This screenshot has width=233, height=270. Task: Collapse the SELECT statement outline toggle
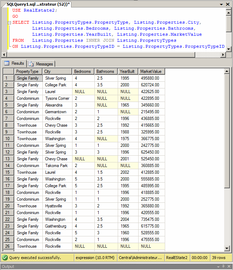[x=10, y=23]
